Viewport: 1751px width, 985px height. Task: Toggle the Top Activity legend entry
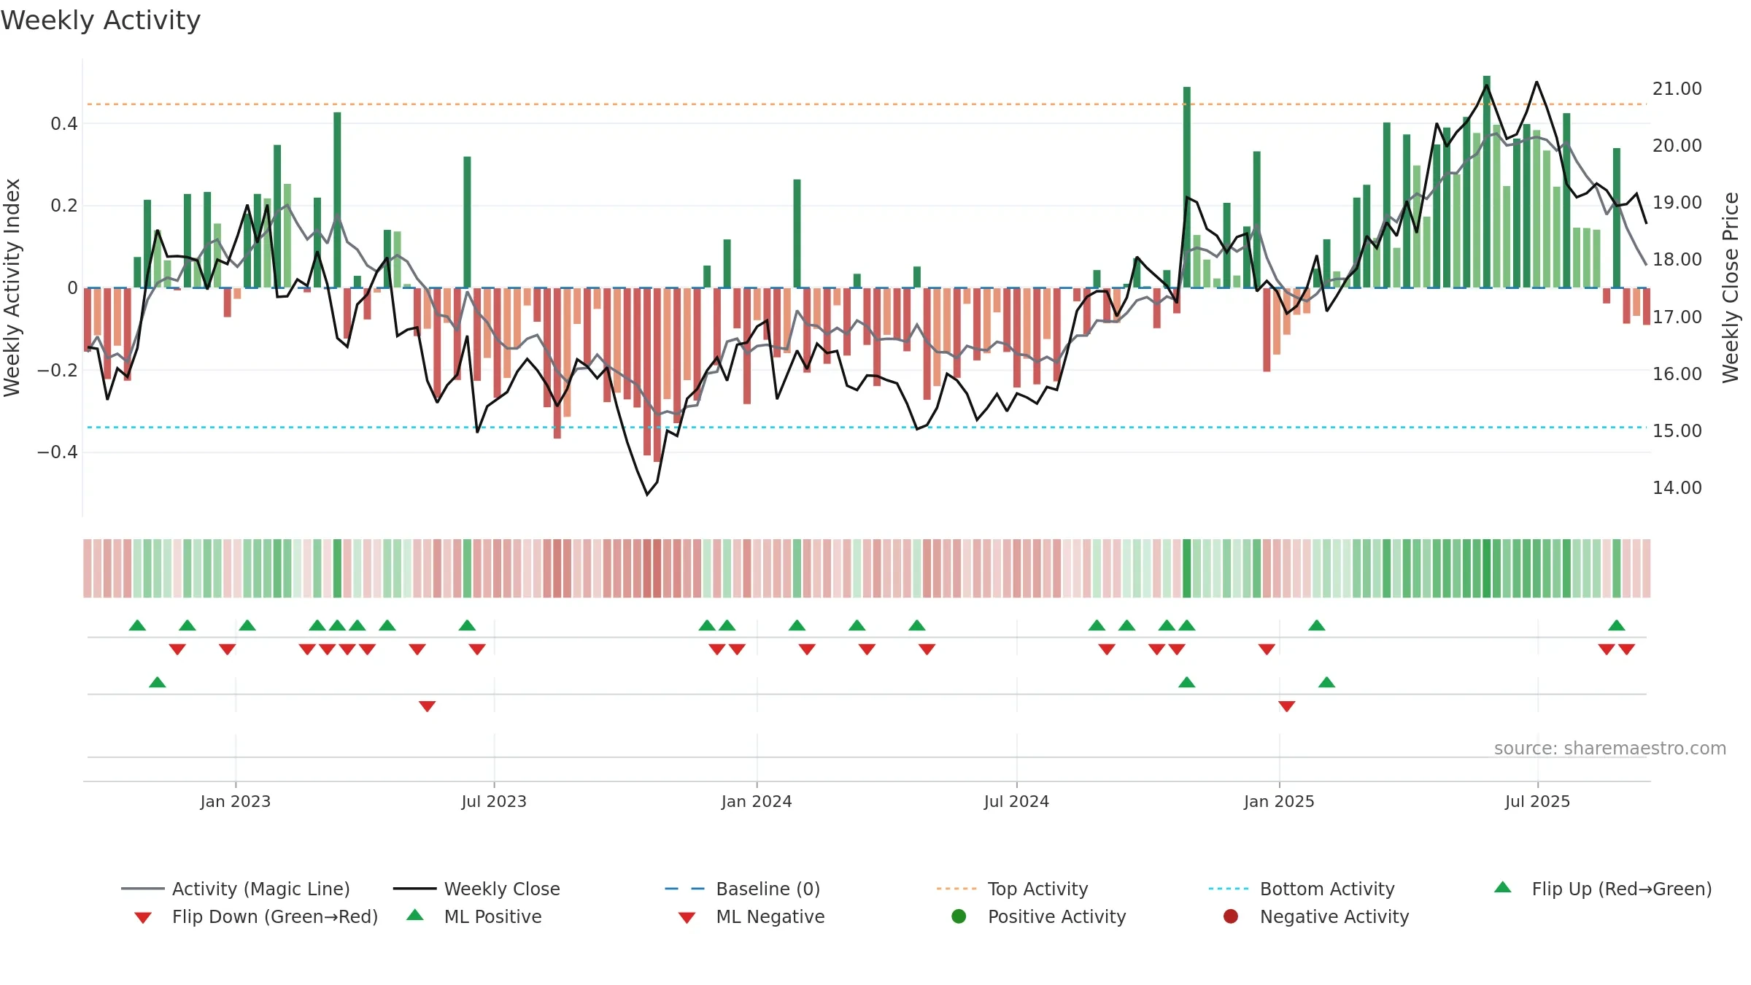[1012, 889]
